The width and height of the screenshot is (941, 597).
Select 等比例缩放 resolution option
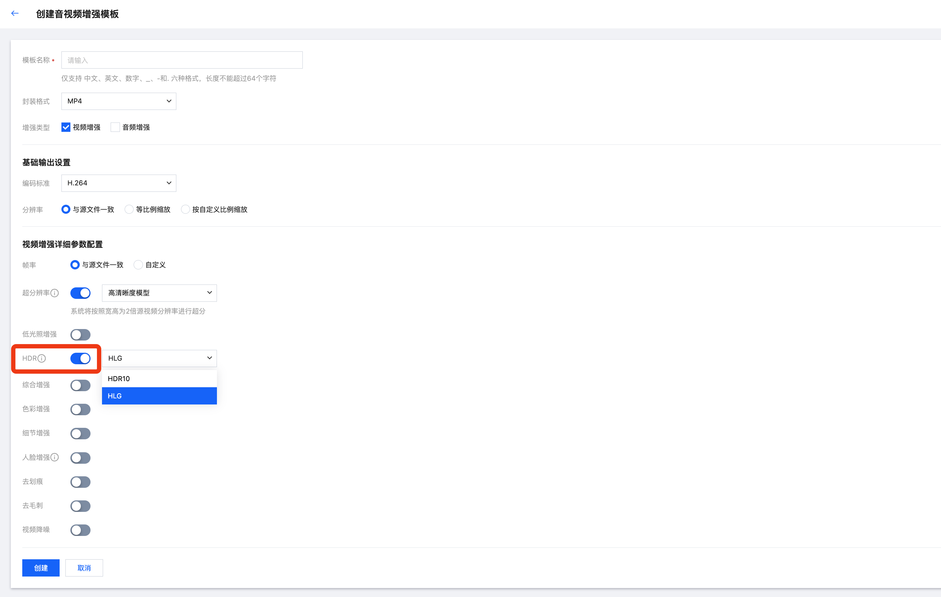tap(129, 209)
